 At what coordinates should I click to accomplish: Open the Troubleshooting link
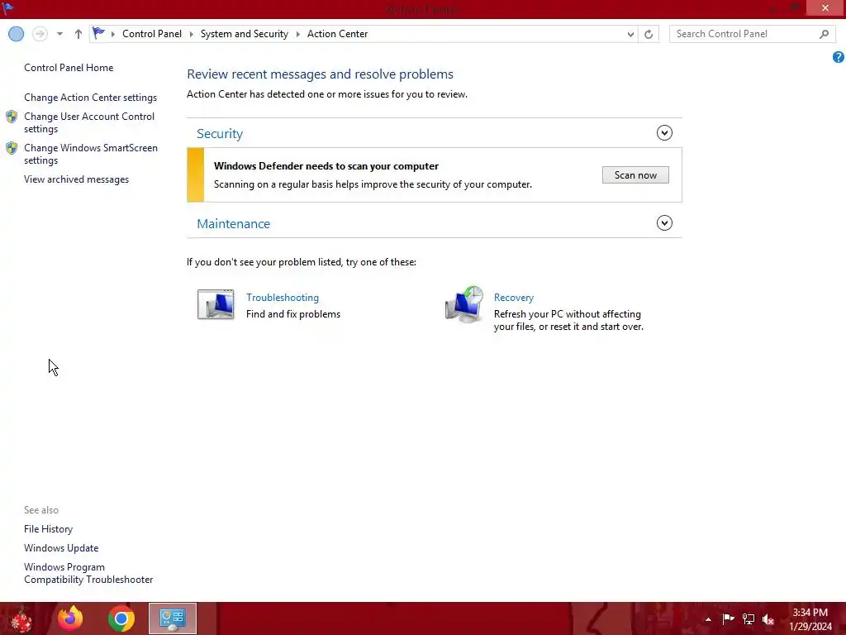pos(283,298)
